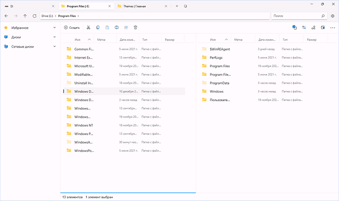Add a new tab
This screenshot has height=201, width=339.
pyautogui.click(x=177, y=6)
